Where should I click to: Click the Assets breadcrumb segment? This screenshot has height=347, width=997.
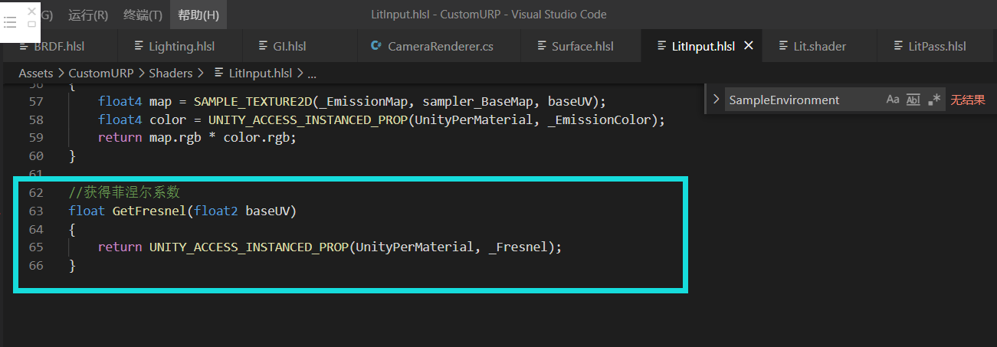[36, 73]
